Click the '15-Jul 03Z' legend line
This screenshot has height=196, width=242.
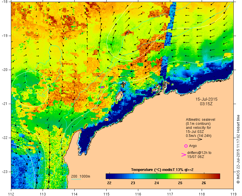(x=195, y=132)
